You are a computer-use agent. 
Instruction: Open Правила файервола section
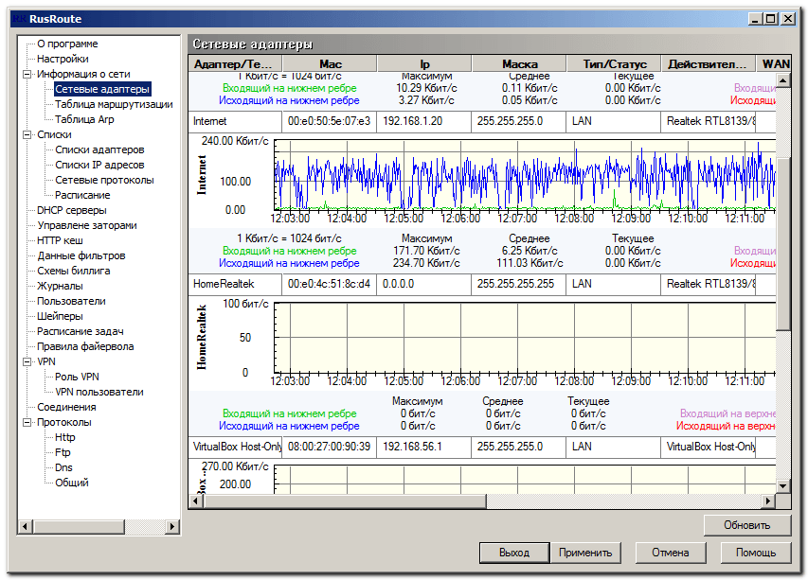(x=85, y=346)
